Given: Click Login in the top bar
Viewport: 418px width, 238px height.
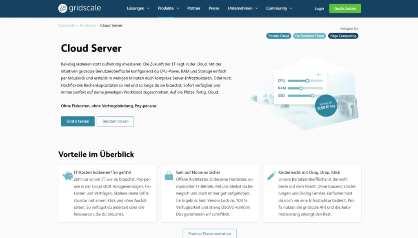Looking at the screenshot, I should [x=319, y=8].
